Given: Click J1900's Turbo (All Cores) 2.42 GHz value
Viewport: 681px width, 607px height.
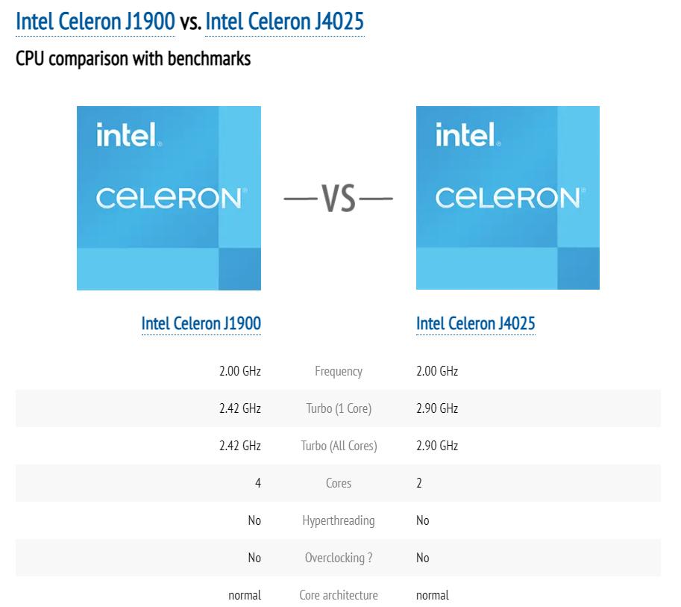Looking at the screenshot, I should click(239, 446).
